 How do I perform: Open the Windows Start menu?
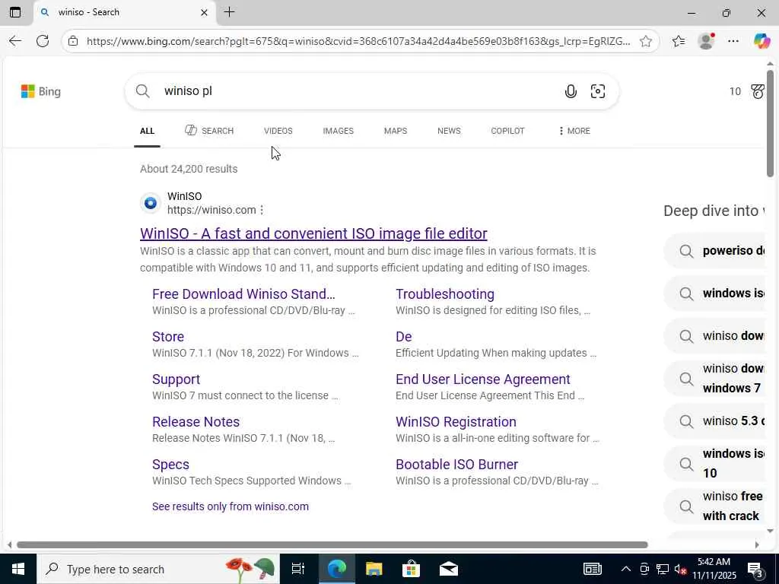18,569
